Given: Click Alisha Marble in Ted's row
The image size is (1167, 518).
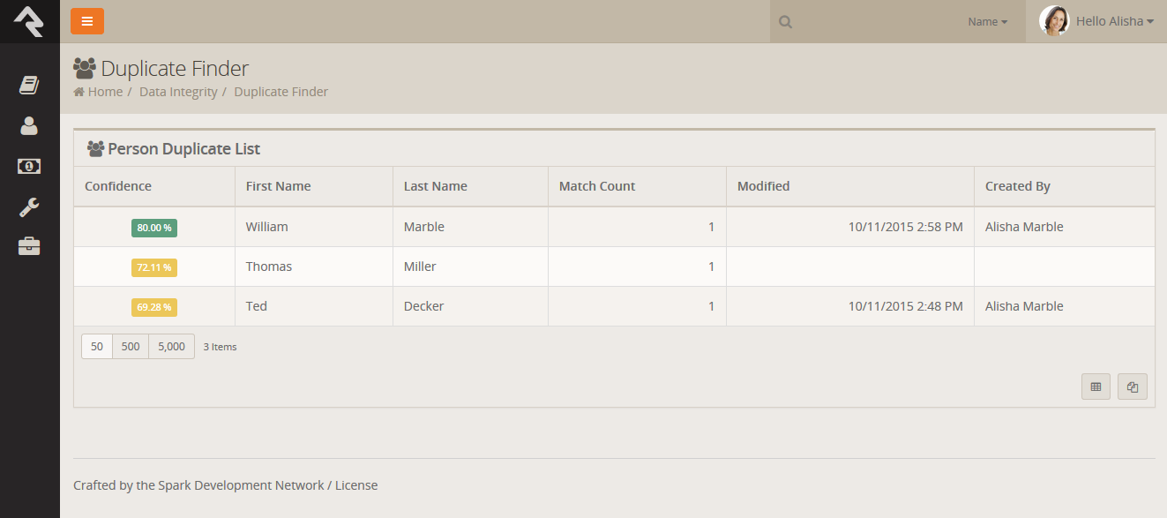Looking at the screenshot, I should click(1024, 306).
